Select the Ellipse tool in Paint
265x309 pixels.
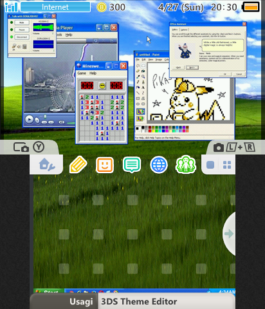click(x=138, y=104)
